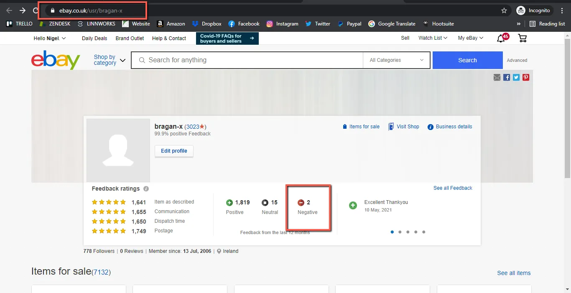Expand the Shop by category menu

click(110, 60)
